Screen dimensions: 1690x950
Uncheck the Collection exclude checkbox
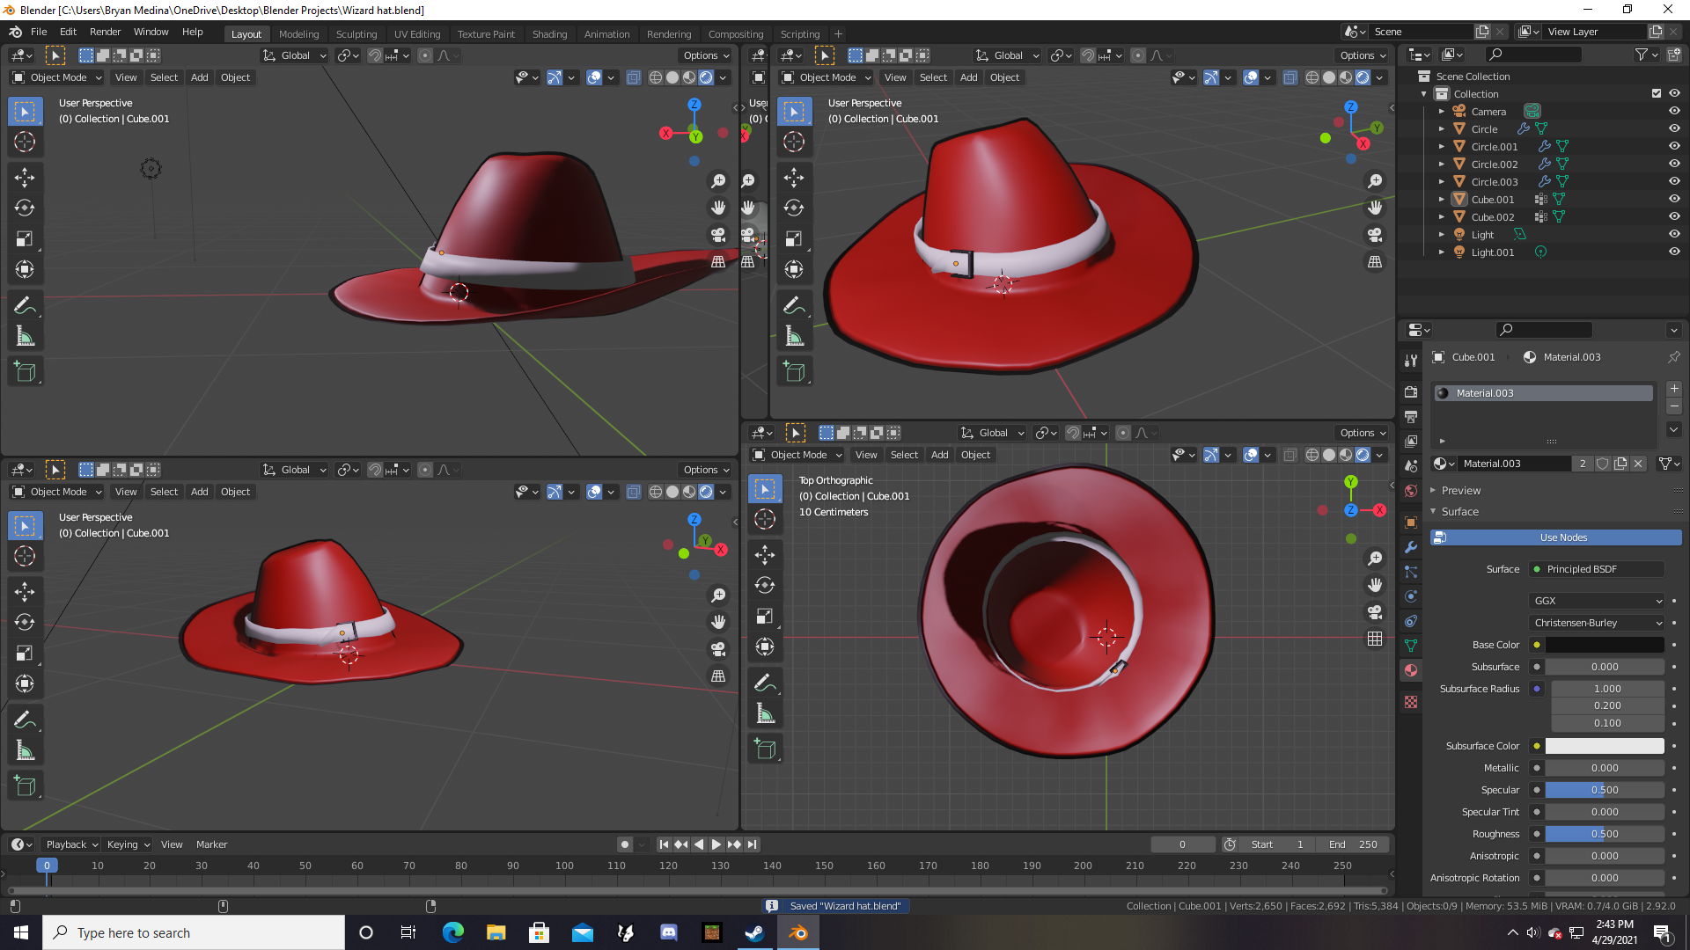coord(1656,93)
